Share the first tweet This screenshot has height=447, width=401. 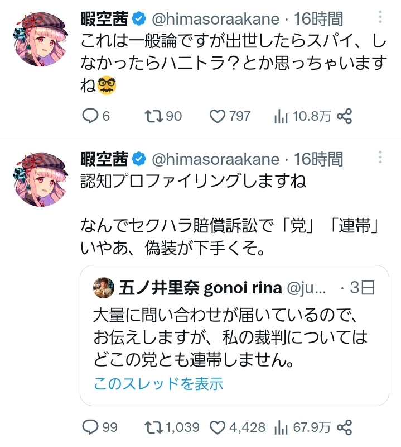pos(345,116)
